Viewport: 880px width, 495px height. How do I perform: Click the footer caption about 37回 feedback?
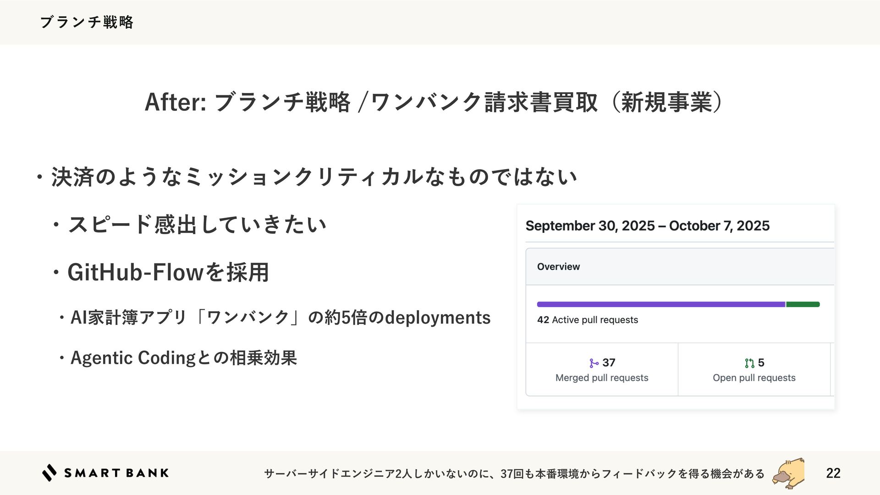[x=514, y=473]
